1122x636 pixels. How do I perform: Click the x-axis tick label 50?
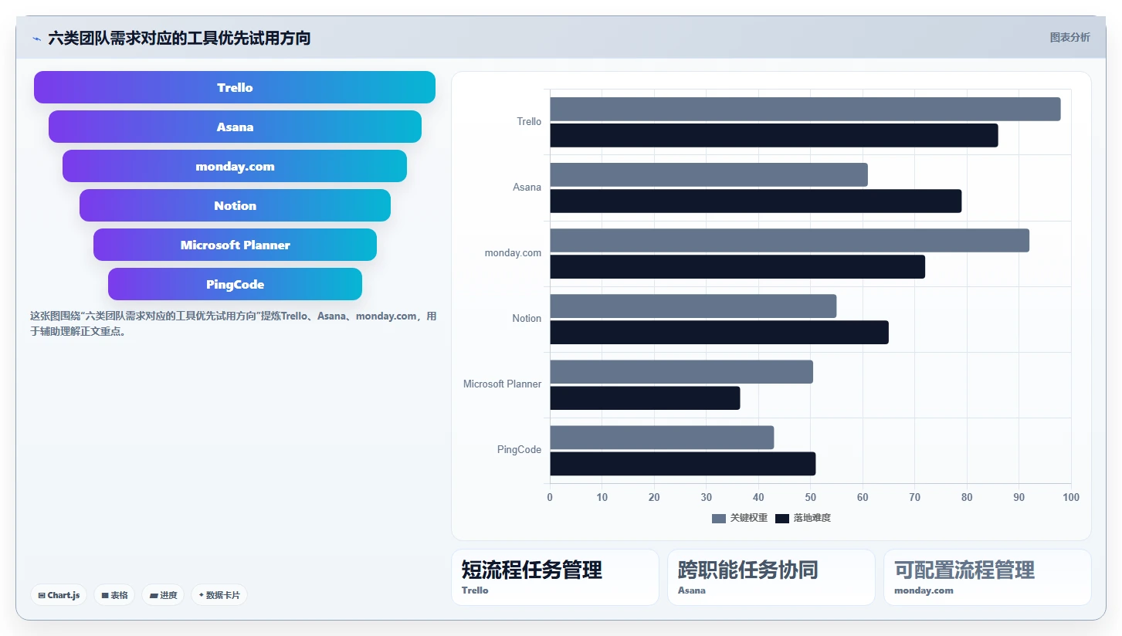click(811, 497)
